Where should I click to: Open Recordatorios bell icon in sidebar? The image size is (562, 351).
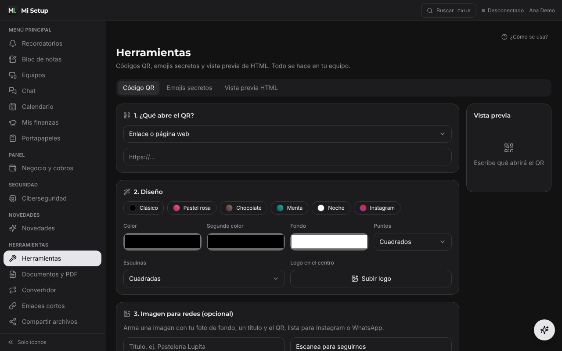click(x=52, y=43)
